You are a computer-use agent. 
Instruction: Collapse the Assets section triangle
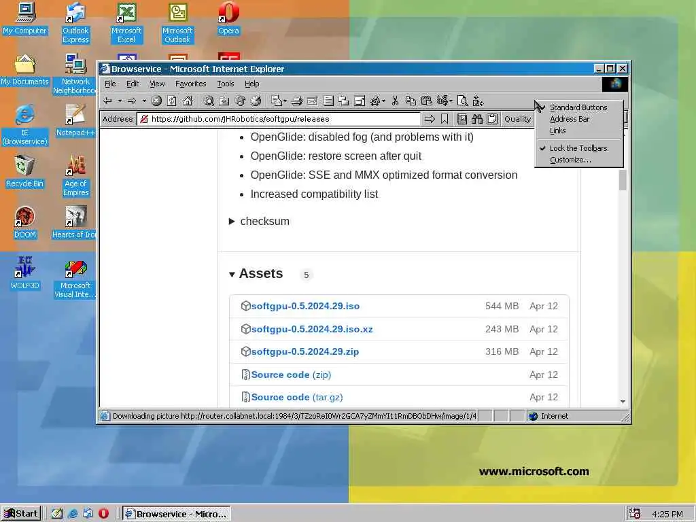(231, 275)
